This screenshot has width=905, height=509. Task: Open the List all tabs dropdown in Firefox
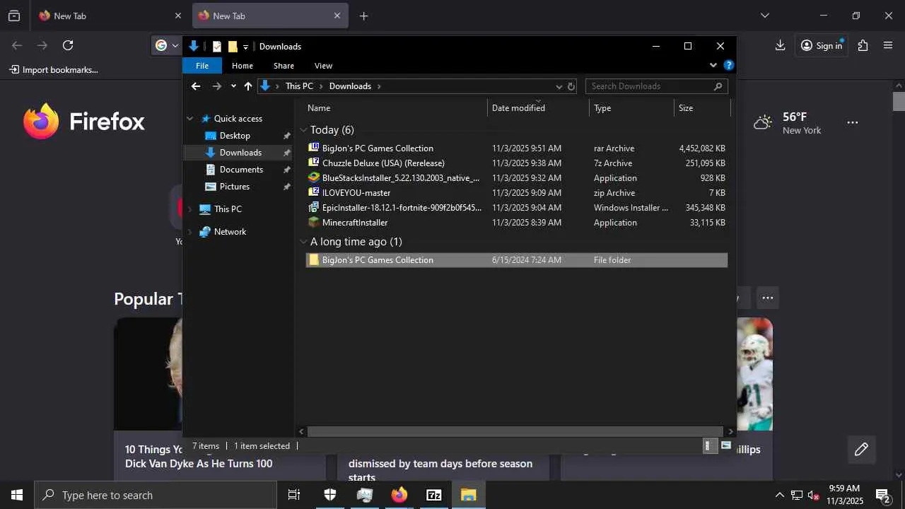pos(764,16)
